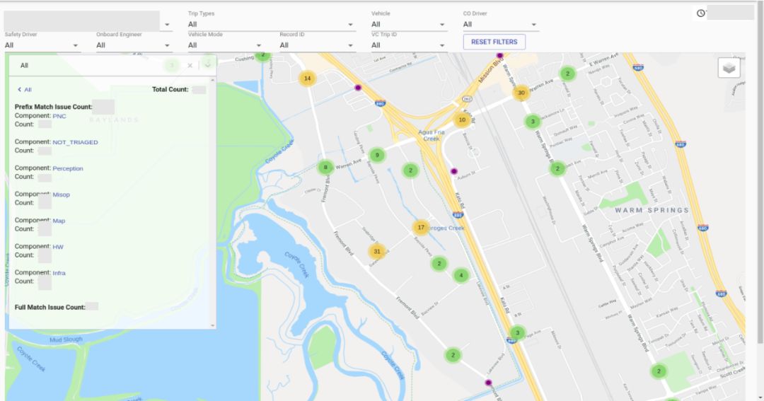This screenshot has width=764, height=401.
Task: Click the cluster marker labeled 10
Action: (462, 120)
